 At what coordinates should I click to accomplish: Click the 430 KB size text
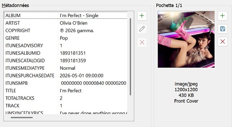pyautogui.click(x=186, y=95)
